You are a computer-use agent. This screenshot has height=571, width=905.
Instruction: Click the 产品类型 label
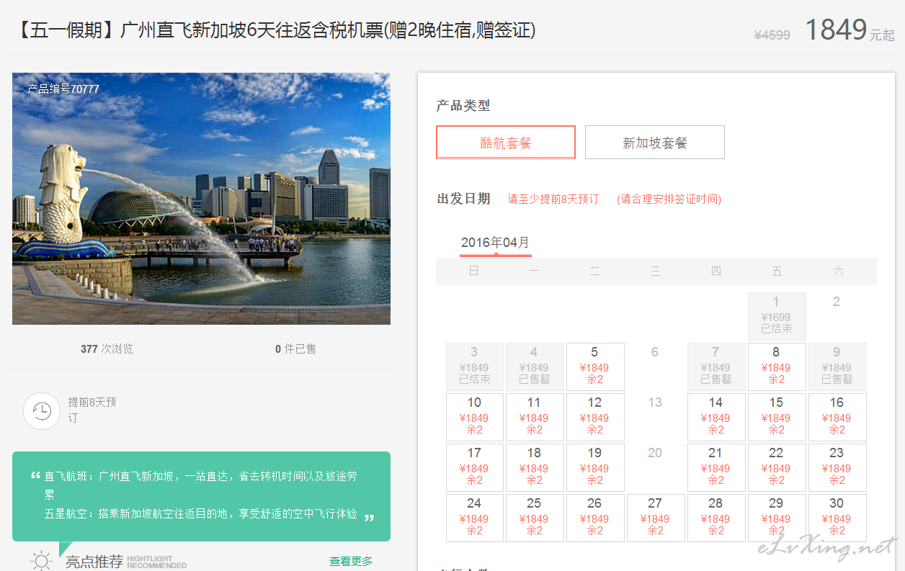point(463,105)
